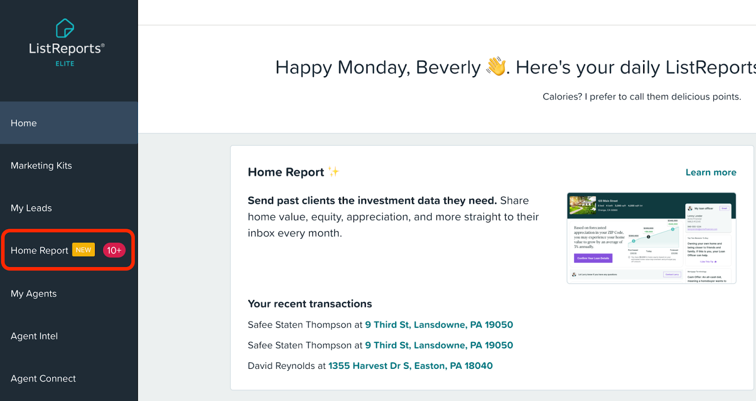This screenshot has width=756, height=401.
Task: Click the Home Report card heading
Action: [286, 172]
